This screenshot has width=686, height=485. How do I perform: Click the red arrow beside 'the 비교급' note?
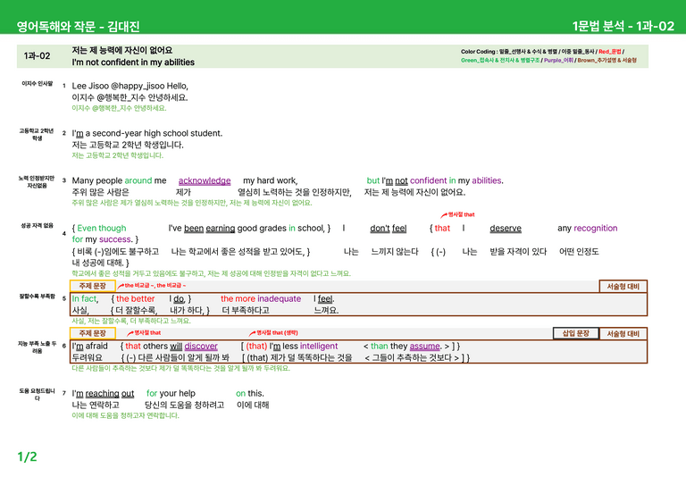[x=121, y=286]
